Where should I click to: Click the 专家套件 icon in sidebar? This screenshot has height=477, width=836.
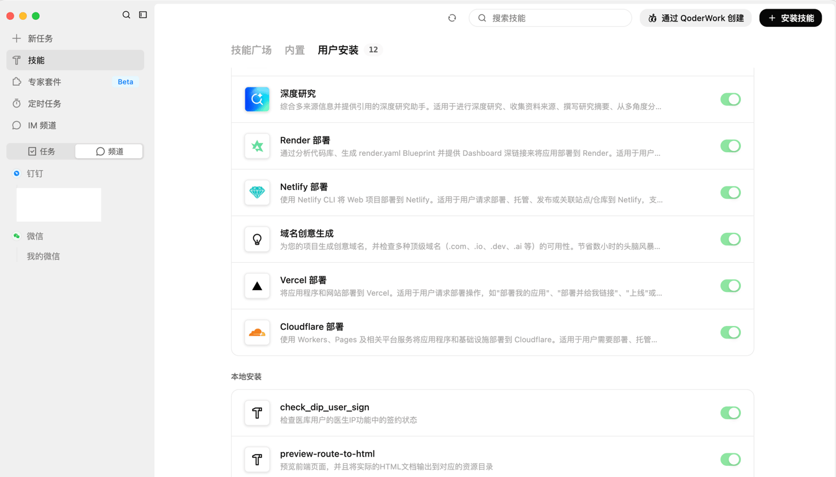[x=17, y=82]
